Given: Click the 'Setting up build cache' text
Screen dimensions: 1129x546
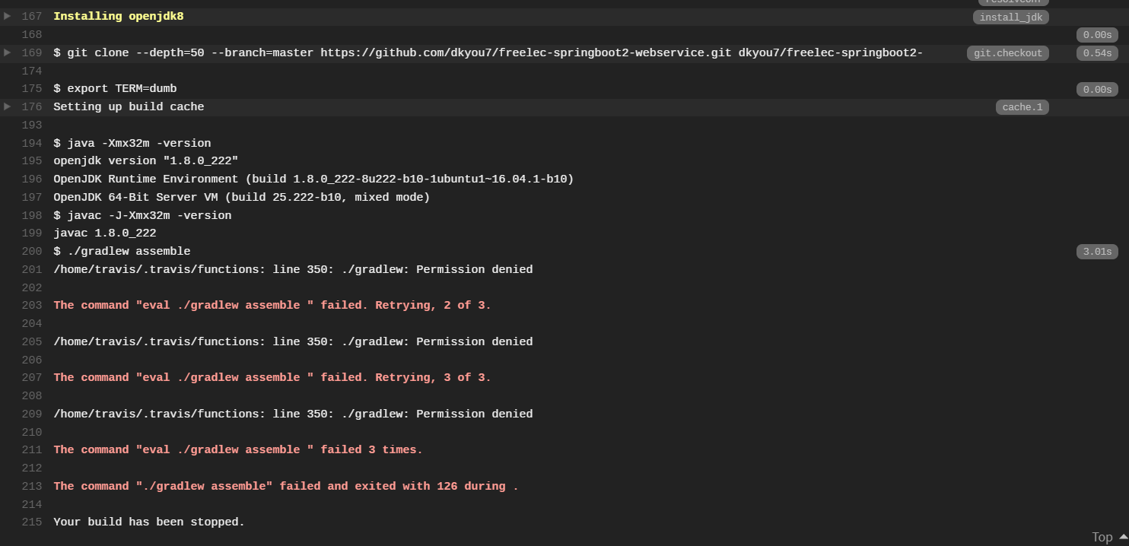Looking at the screenshot, I should 129,106.
